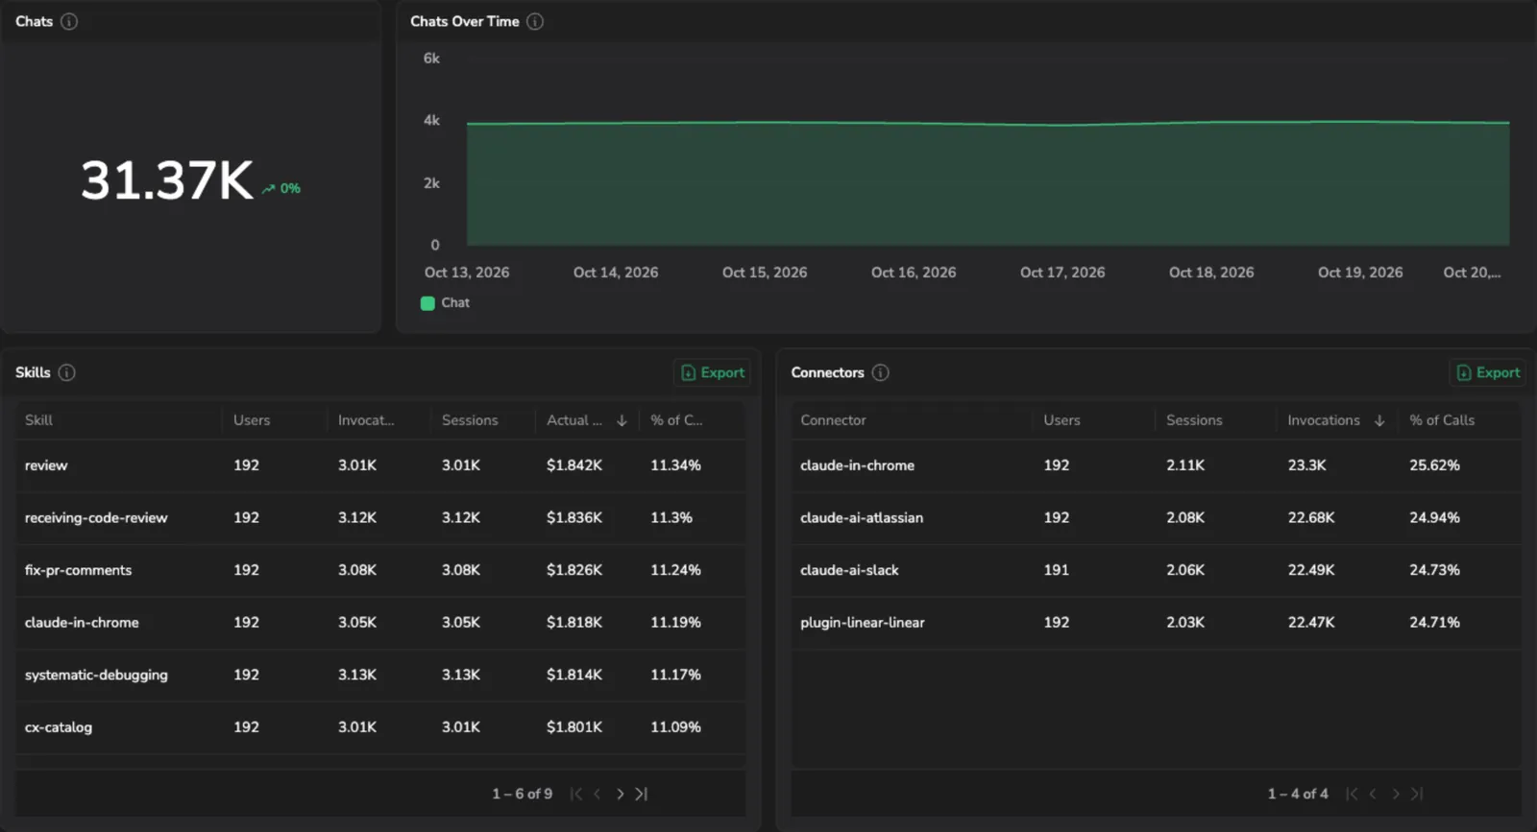Export the Skills table

click(x=713, y=372)
